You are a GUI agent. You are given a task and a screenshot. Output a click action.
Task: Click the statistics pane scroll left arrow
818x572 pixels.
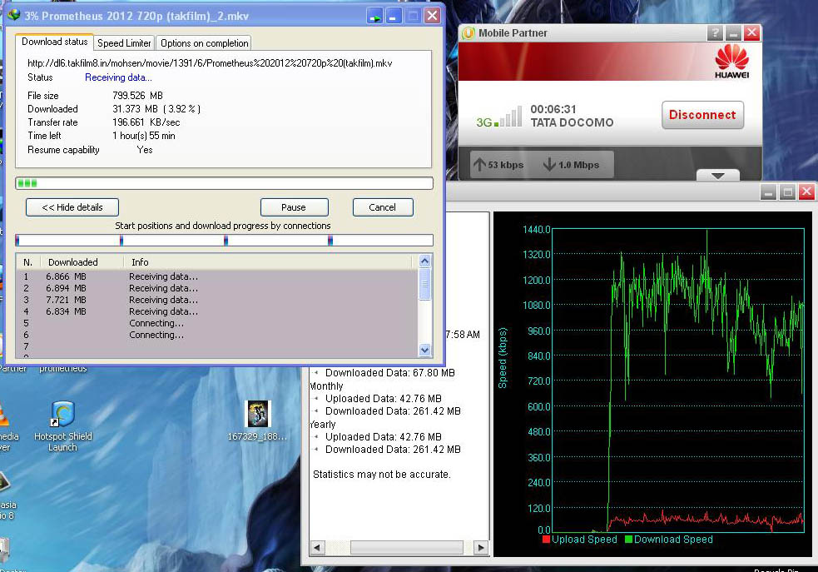coord(317,548)
